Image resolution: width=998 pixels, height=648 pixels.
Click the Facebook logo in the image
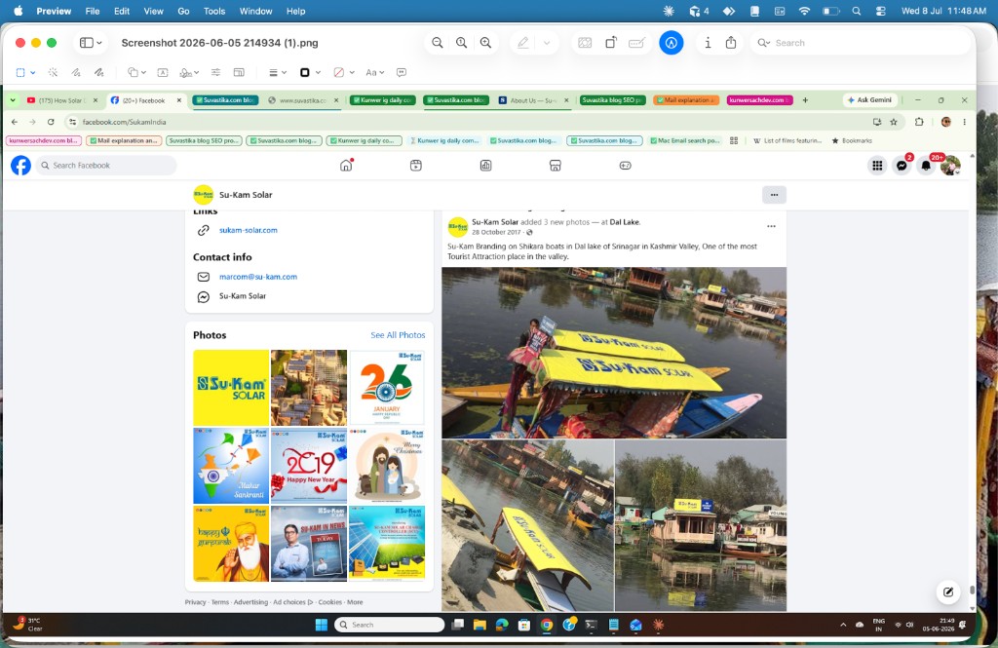pos(21,166)
